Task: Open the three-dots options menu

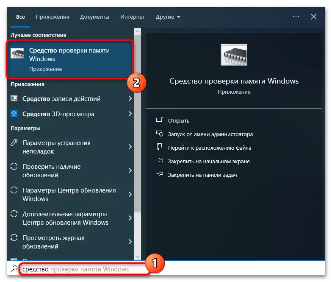Action: [x=296, y=17]
